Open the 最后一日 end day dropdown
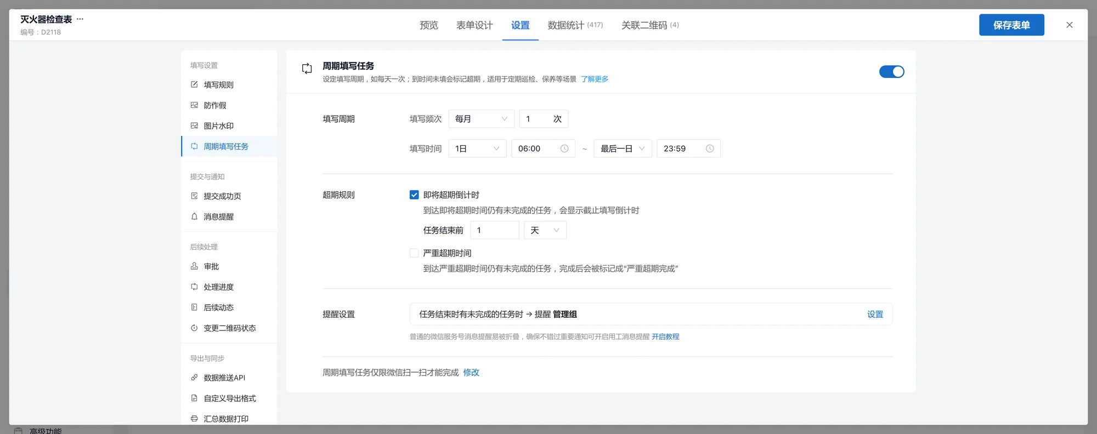 coord(623,149)
